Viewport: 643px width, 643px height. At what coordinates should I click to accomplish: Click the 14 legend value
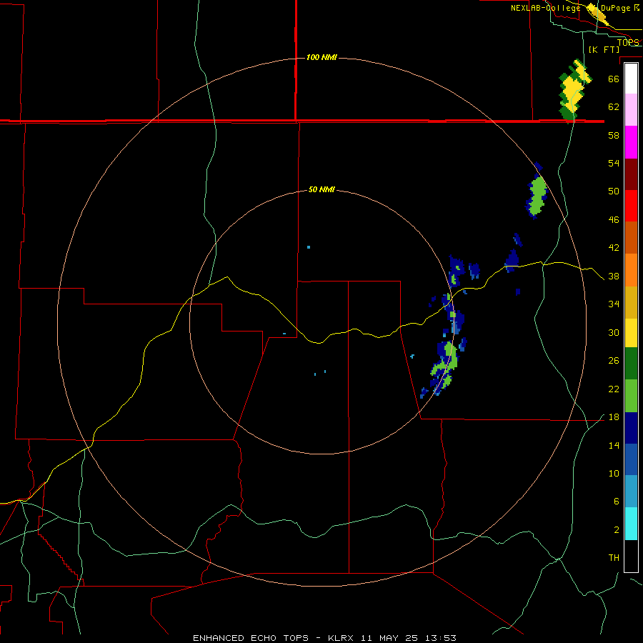(614, 445)
